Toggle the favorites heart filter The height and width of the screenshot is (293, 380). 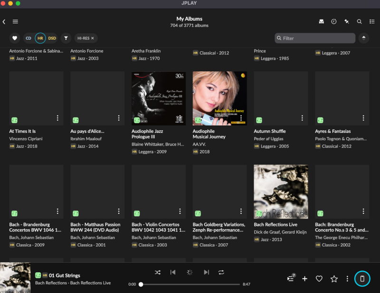[x=14, y=38]
